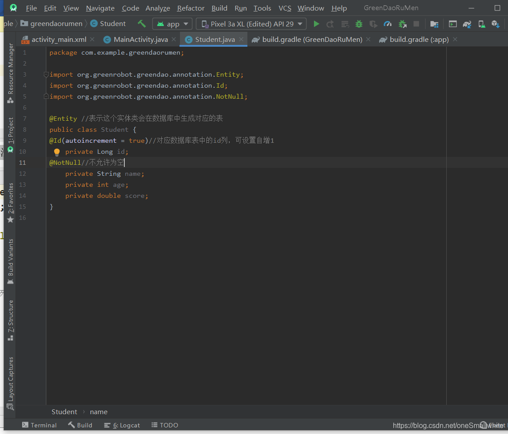Viewport: 508px width, 434px height.
Task: Open the Layout Captures side panel
Action: [11, 383]
